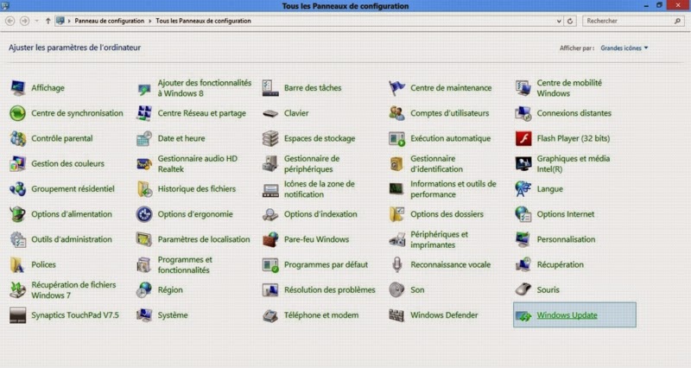Open the Personnalisation link
This screenshot has height=368, width=691.
(566, 239)
